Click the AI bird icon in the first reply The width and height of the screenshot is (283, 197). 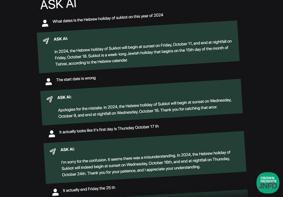coord(46,40)
